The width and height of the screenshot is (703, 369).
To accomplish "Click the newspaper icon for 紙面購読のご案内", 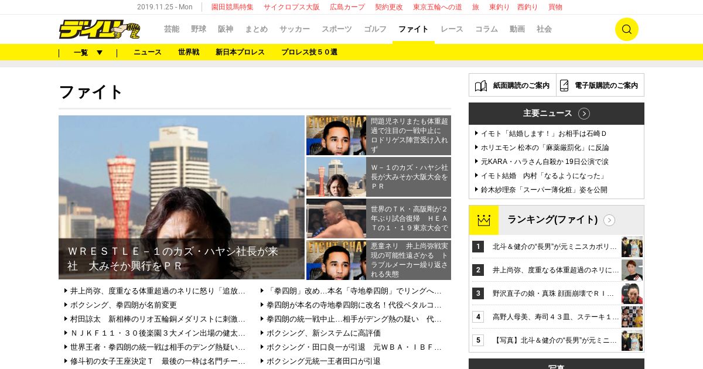I will [x=481, y=86].
